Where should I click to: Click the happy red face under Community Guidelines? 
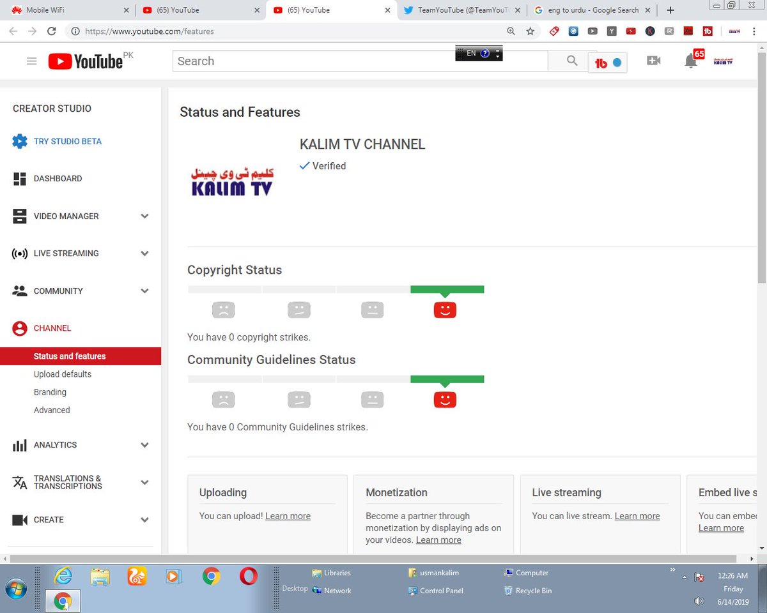(445, 400)
